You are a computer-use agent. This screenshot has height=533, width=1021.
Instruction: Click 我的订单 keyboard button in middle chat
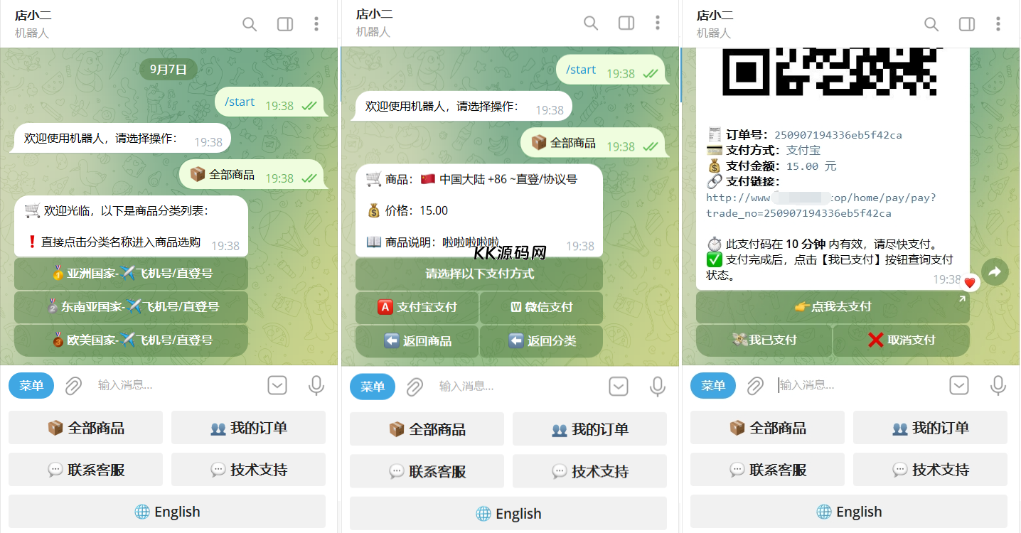pyautogui.click(x=589, y=429)
